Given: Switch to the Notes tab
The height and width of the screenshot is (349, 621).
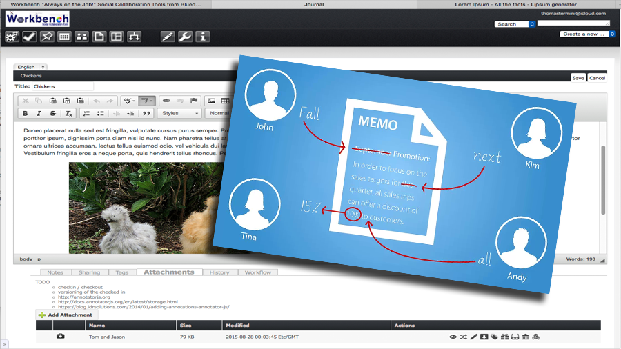Looking at the screenshot, I should (55, 272).
